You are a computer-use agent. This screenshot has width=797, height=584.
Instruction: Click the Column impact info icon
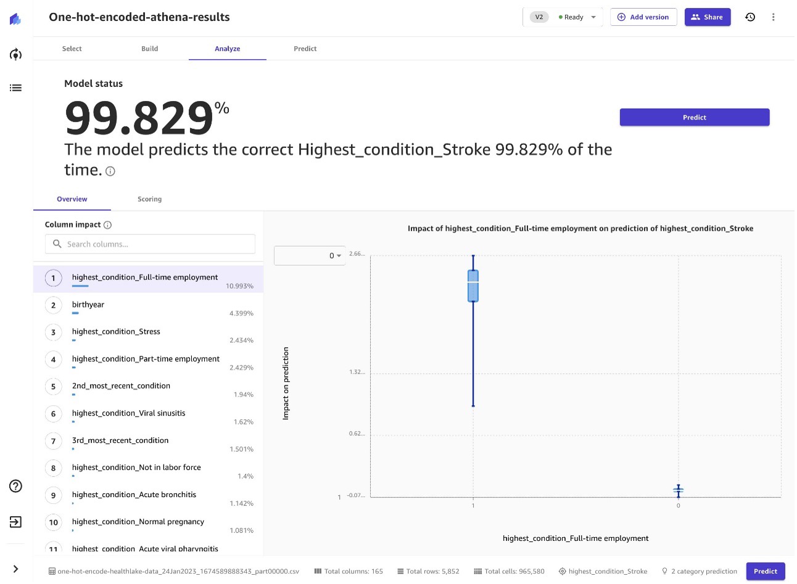[x=107, y=225]
